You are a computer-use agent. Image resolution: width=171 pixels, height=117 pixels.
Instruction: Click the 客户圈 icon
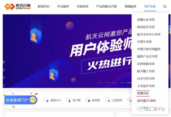[x=69, y=100]
